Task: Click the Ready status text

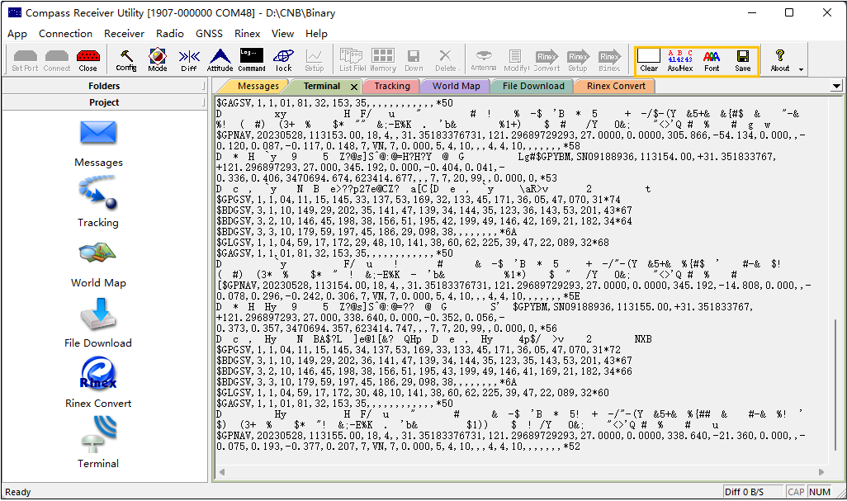Action: [x=18, y=492]
